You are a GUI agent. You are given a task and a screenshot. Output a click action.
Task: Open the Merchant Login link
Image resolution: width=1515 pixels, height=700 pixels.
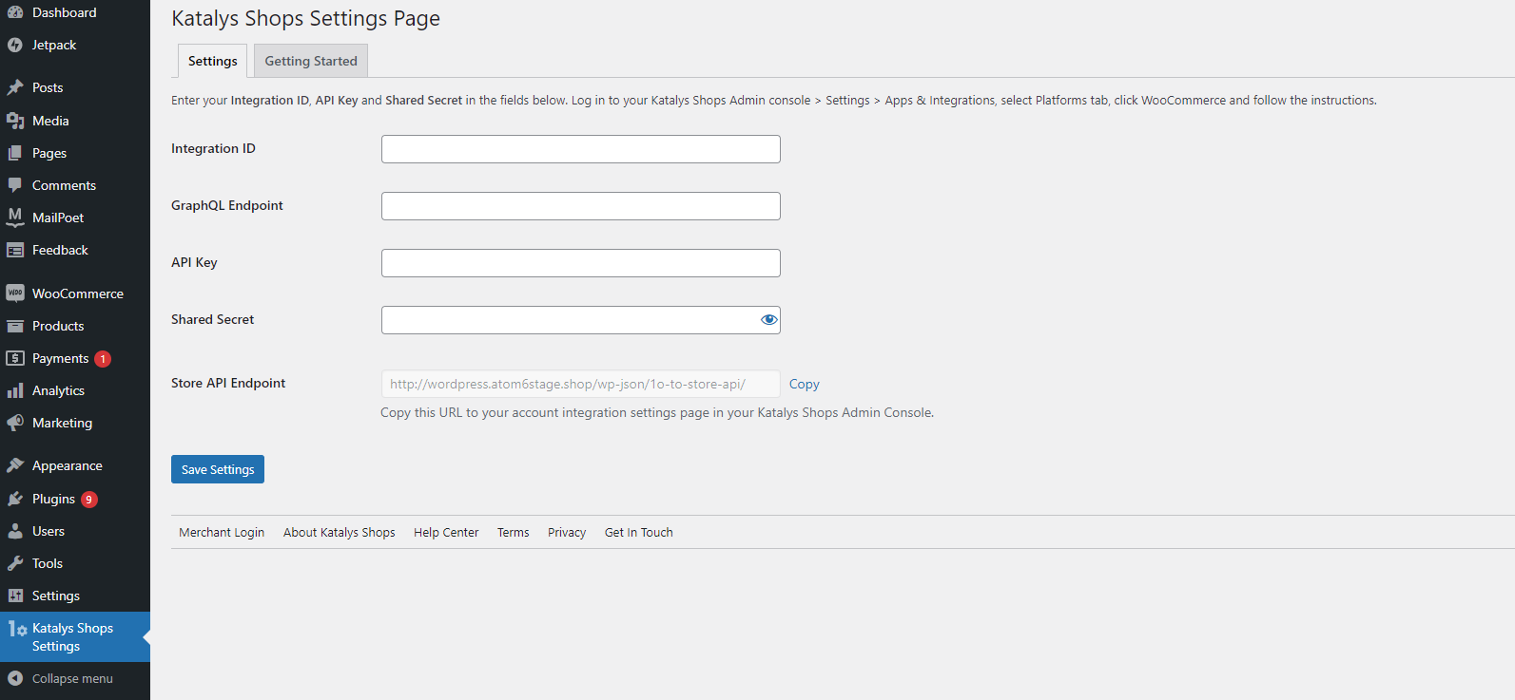(222, 533)
